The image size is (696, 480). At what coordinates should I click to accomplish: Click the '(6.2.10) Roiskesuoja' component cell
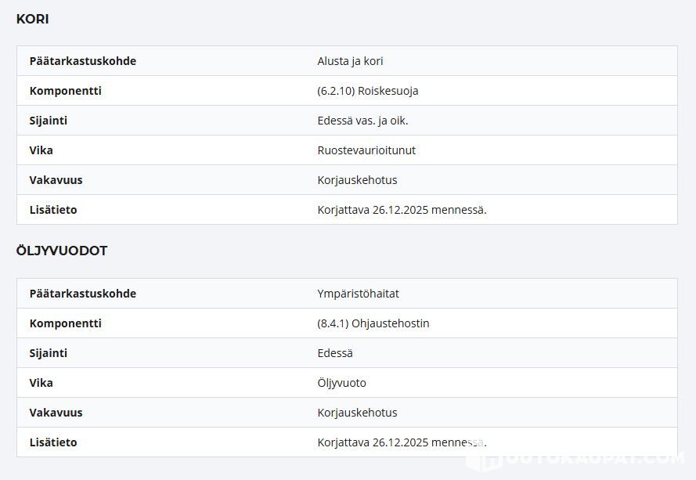[x=368, y=91]
